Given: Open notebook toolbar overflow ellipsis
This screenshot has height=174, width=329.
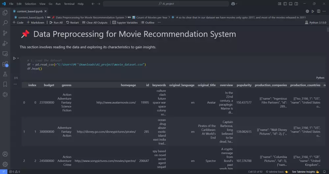Looking at the screenshot, I should pos(159,23).
